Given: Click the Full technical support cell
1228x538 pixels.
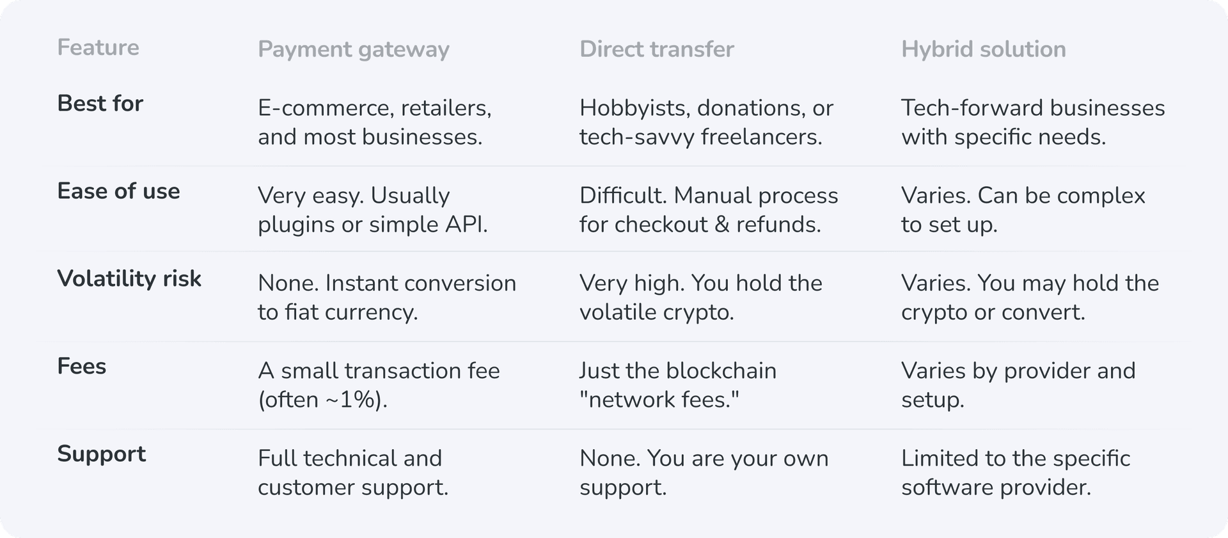Looking at the screenshot, I should click(x=352, y=473).
